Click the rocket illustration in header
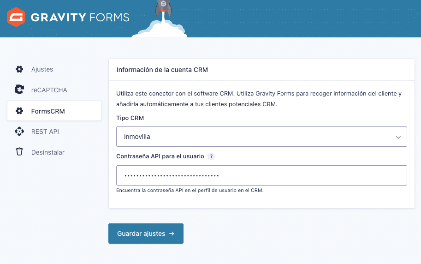 [161, 9]
